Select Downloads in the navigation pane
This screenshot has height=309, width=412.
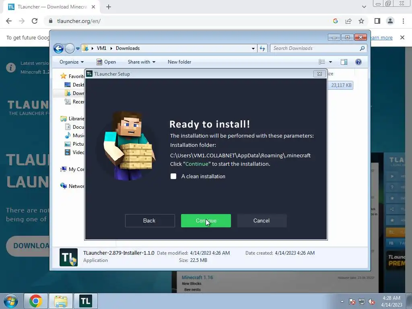(x=74, y=93)
